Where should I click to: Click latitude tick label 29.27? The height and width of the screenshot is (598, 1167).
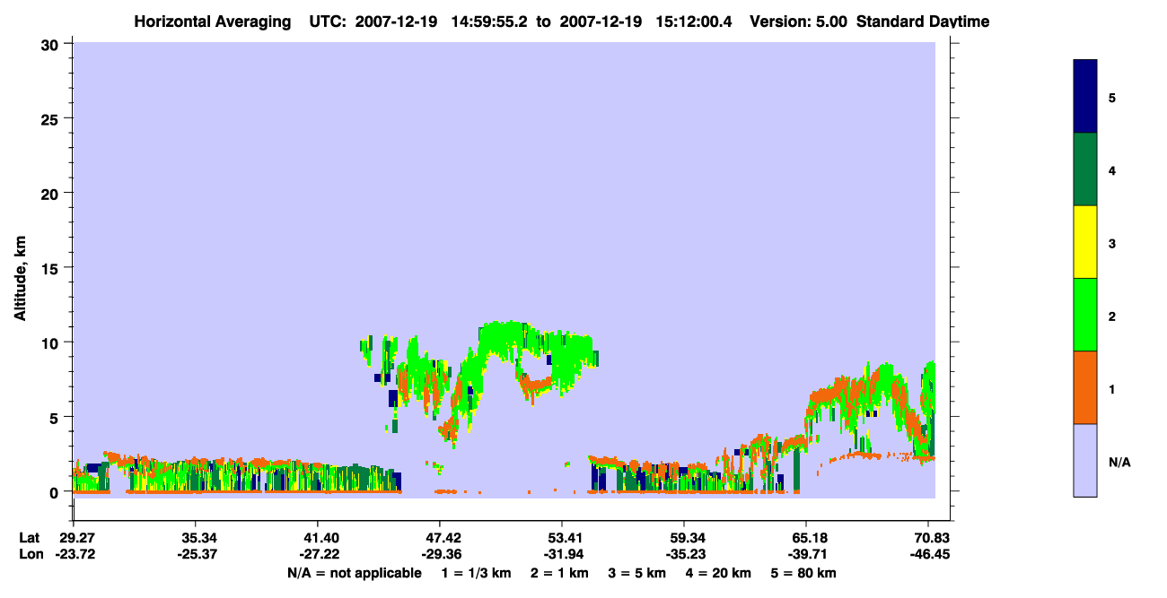(x=74, y=538)
